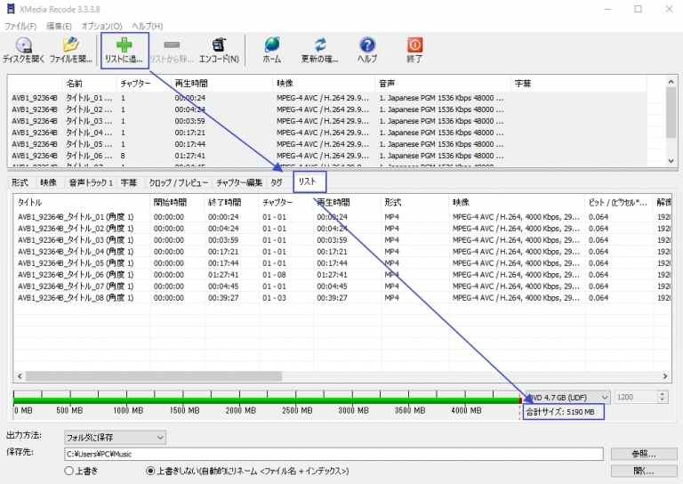Start encoding with the エンコード icon
The width and height of the screenshot is (683, 484).
pos(218,45)
